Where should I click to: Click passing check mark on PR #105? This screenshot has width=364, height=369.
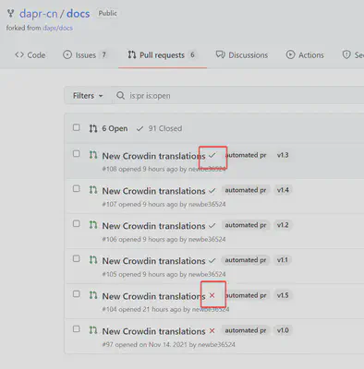pos(212,261)
